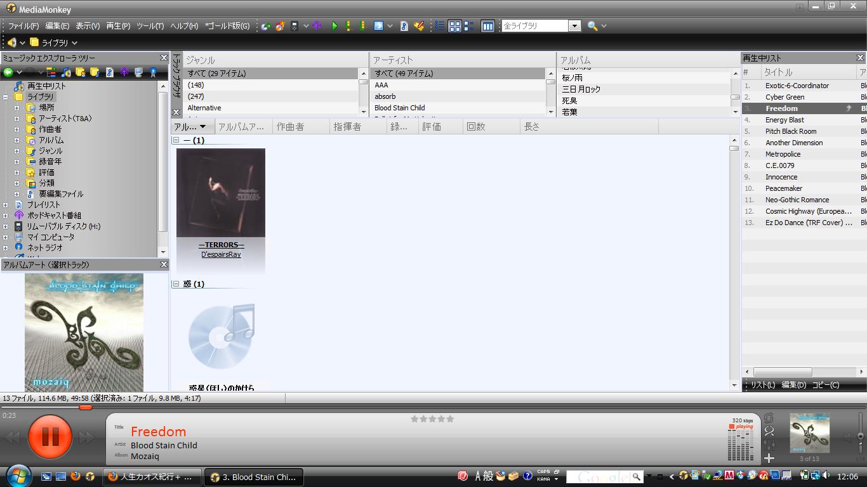Toggle the column browser view button
867x487 pixels.
(x=488, y=26)
